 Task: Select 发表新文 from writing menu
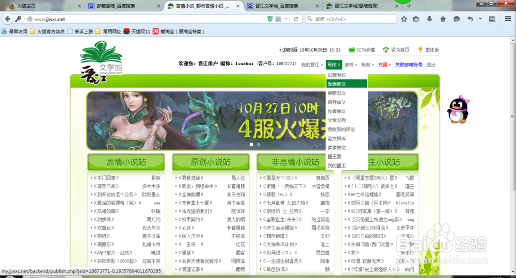(x=347, y=84)
